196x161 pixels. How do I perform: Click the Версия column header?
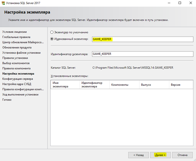[181, 85]
